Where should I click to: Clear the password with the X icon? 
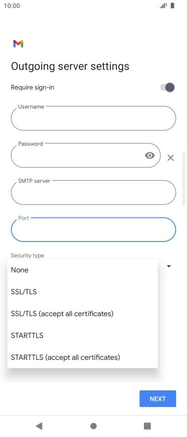170,158
